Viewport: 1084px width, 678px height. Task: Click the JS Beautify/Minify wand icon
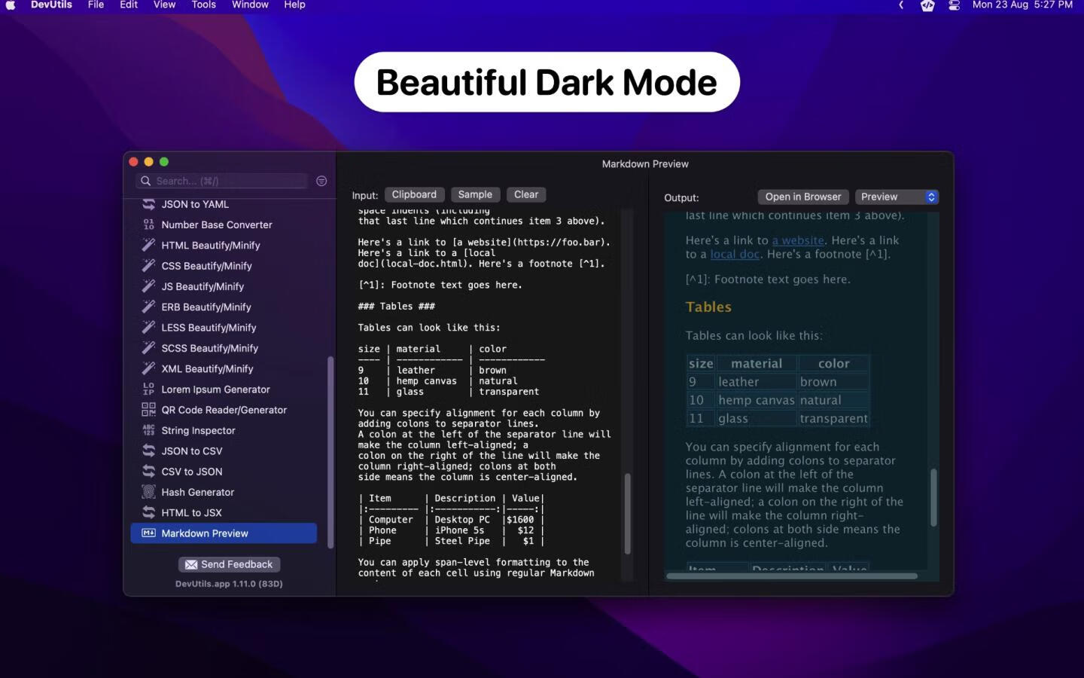pos(148,286)
